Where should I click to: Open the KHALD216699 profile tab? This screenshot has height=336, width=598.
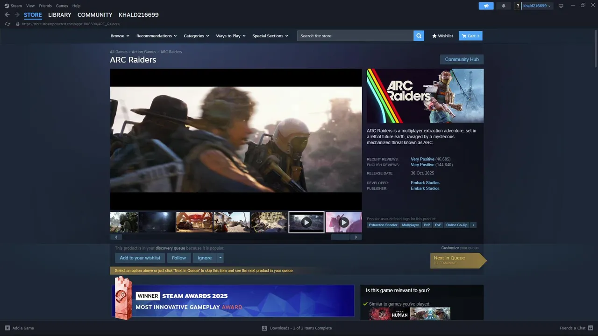click(x=139, y=15)
